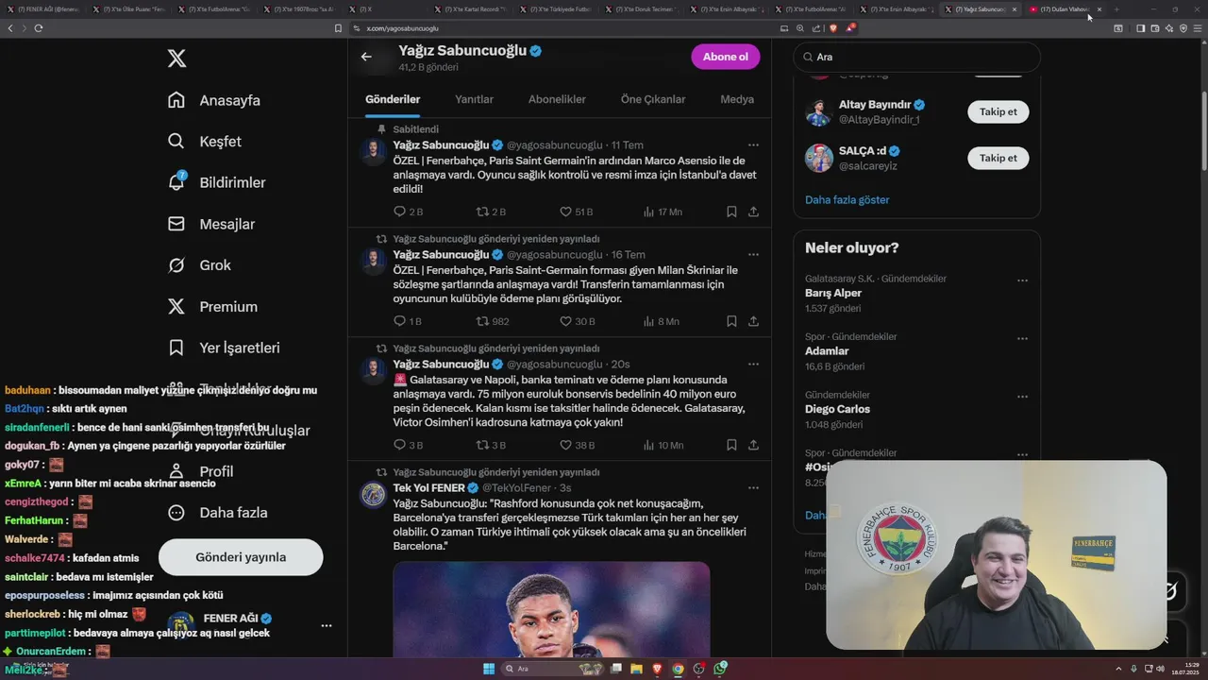Bookmark the pinned Asensio post
Viewport: 1208px width, 680px height.
pos(731,212)
